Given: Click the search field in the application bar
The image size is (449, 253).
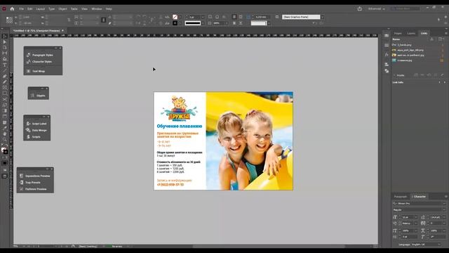Looking at the screenshot, I should (406, 9).
